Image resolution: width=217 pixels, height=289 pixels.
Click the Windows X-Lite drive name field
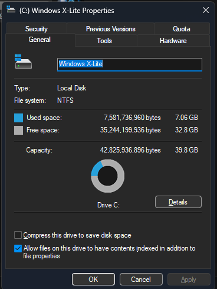pyautogui.click(x=130, y=64)
